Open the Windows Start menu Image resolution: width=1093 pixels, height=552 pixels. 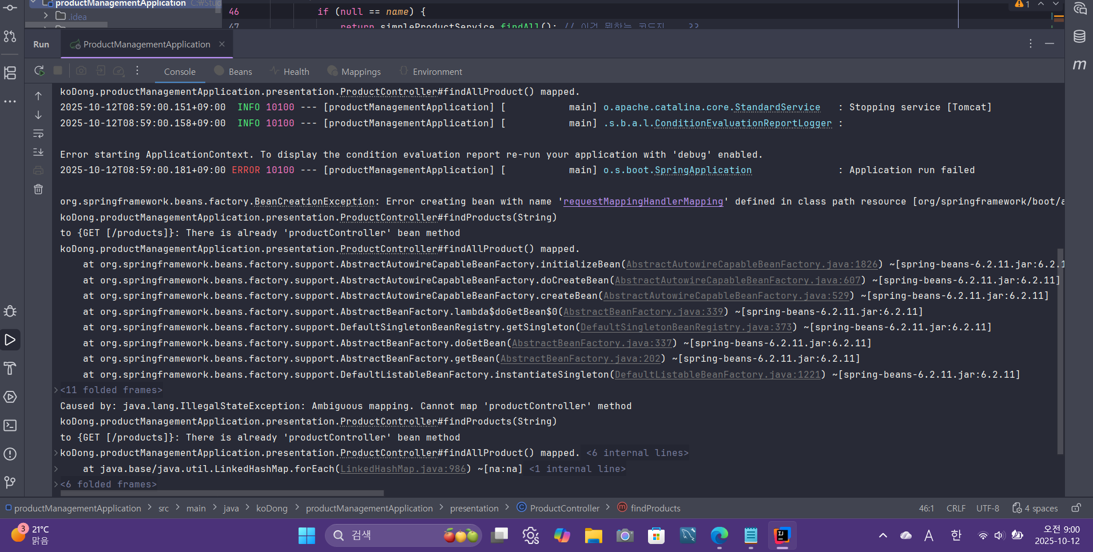point(307,535)
